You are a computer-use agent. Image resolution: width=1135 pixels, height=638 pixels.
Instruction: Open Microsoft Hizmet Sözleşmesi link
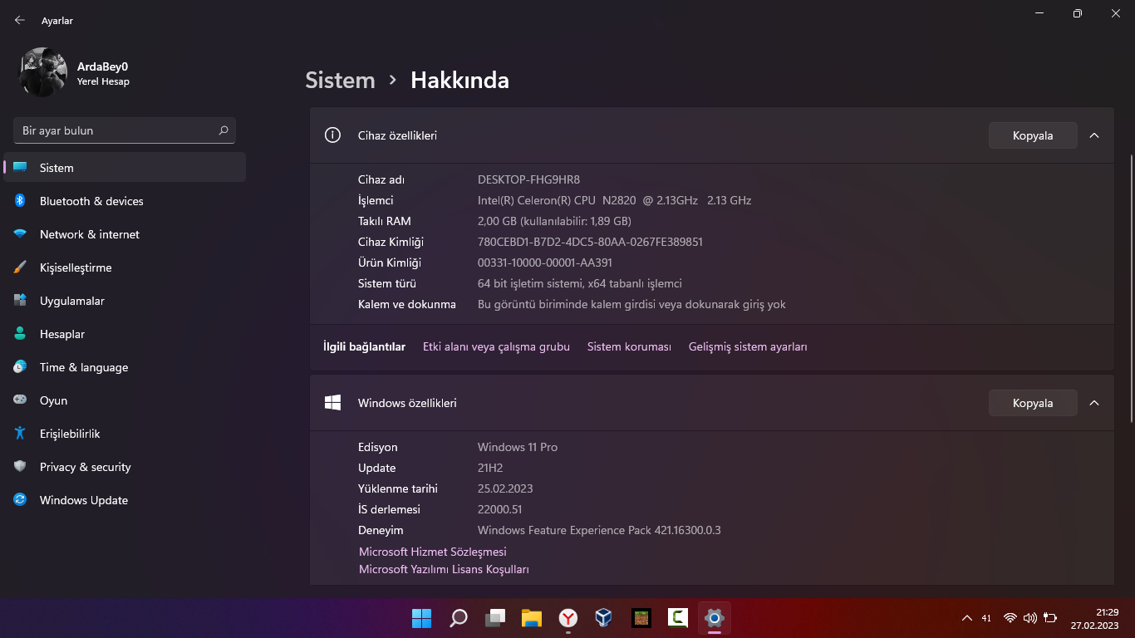432,552
